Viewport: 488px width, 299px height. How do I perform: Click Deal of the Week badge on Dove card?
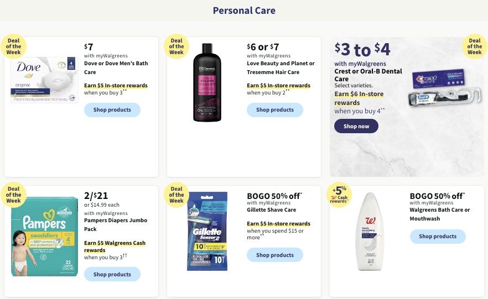click(13, 46)
